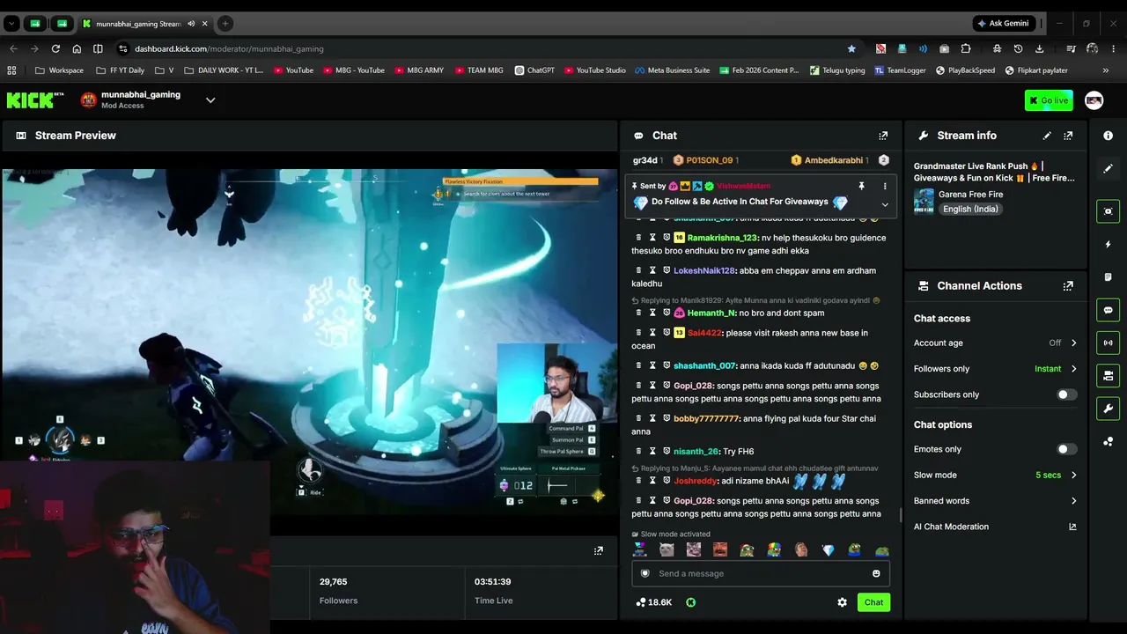This screenshot has width=1127, height=634.
Task: Toggle the wrench Stream info sidebar icon
Action: (1109, 409)
